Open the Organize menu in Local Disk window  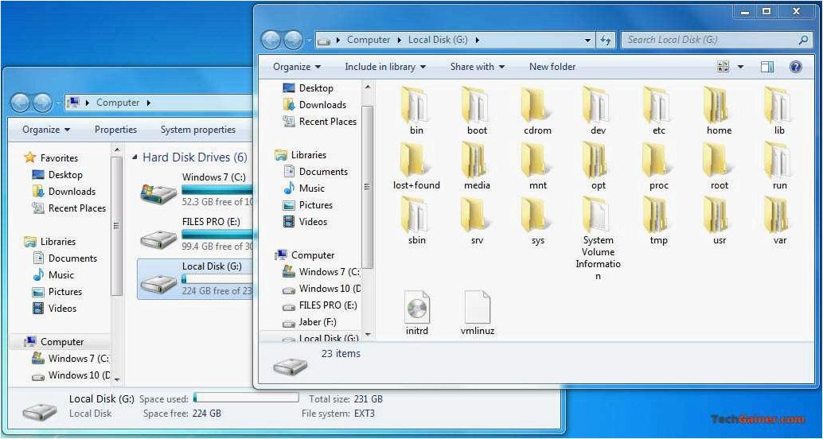click(297, 67)
